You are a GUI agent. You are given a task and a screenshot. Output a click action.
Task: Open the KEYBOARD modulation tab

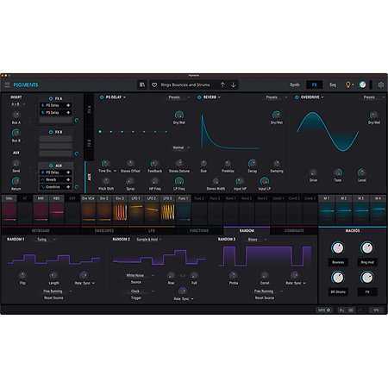[x=41, y=231]
